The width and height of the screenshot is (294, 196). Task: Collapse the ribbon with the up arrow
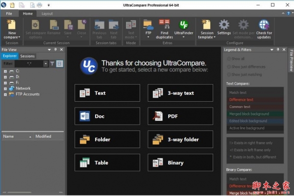pyautogui.click(x=283, y=13)
